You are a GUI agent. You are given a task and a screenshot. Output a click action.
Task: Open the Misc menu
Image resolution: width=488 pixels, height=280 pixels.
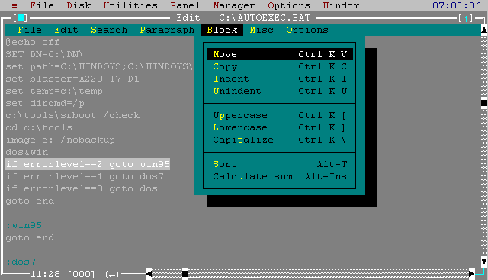[x=262, y=30]
